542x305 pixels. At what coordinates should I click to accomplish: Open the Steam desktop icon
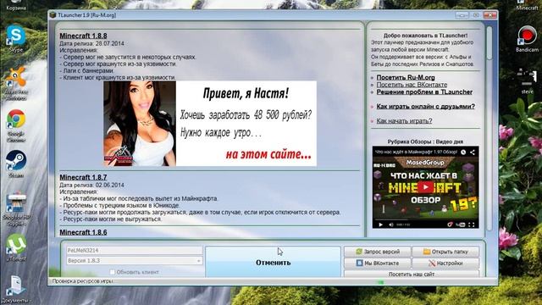pyautogui.click(x=16, y=164)
